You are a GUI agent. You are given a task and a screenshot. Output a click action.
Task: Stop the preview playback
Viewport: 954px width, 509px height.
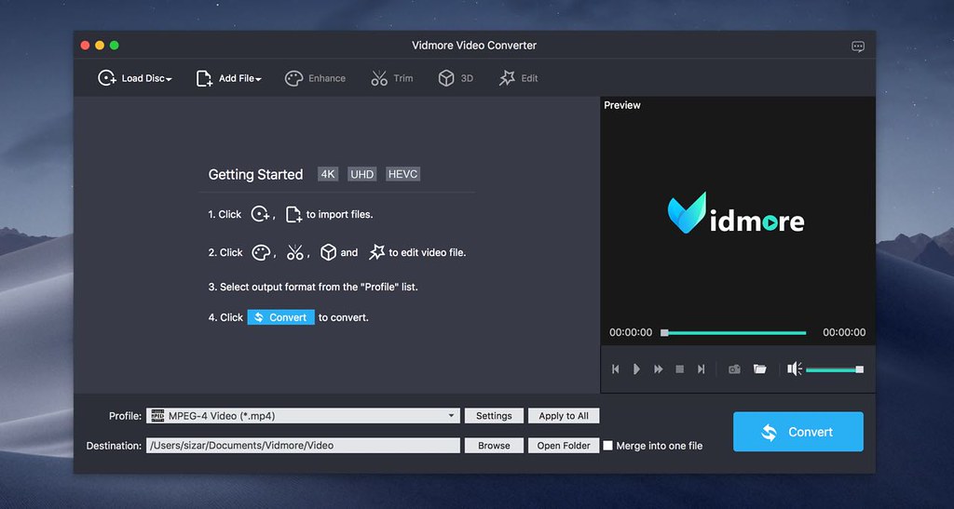point(679,369)
